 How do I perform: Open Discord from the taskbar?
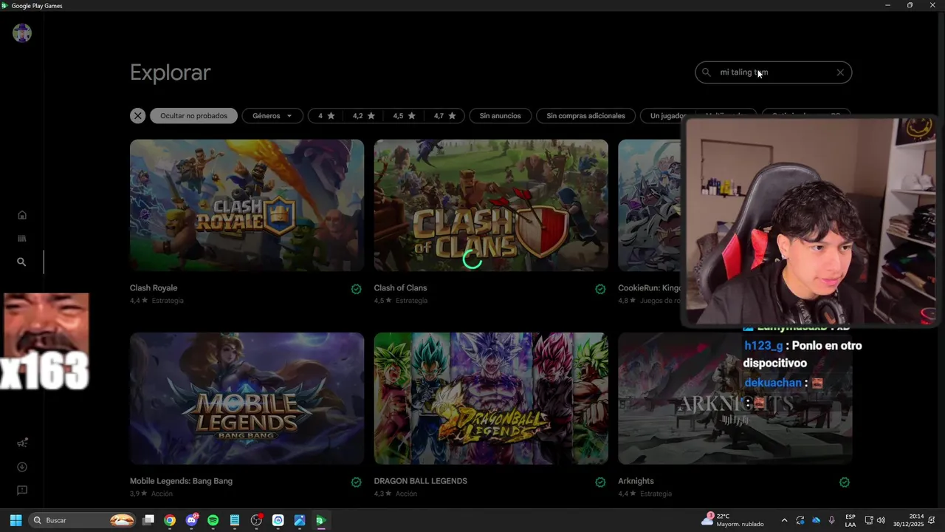coord(192,520)
